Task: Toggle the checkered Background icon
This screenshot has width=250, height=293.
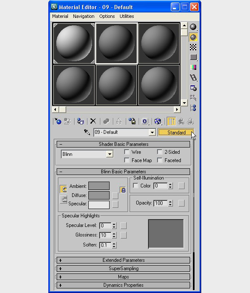Action: (x=193, y=47)
